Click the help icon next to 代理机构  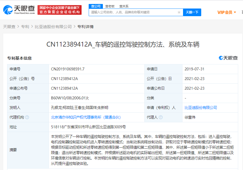[x=27, y=117]
